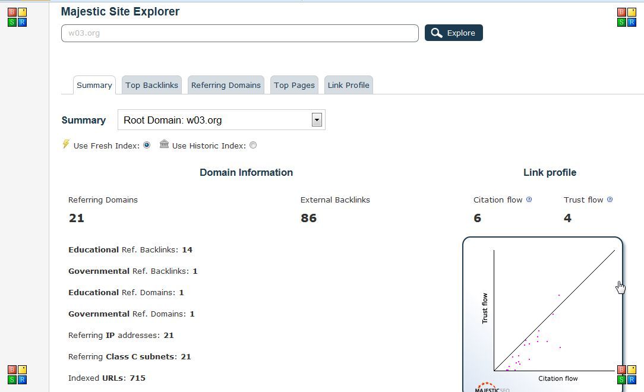Viewport: 644px width, 392px height.
Task: Click the Majestic Site Explorer heading
Action: tap(121, 11)
